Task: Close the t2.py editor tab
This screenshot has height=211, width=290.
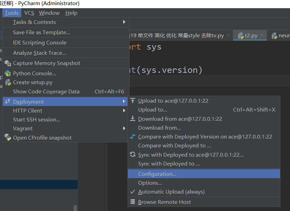Action: [x=262, y=36]
